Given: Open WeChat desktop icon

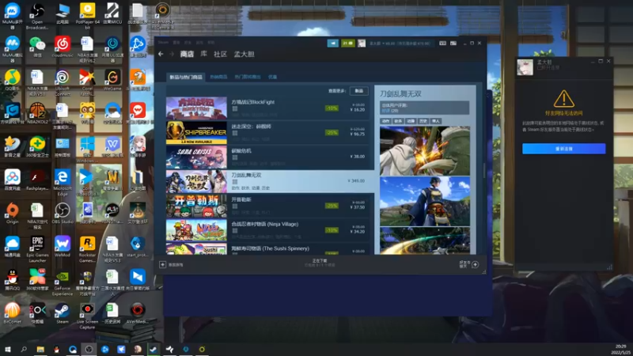Looking at the screenshot, I should [x=37, y=47].
